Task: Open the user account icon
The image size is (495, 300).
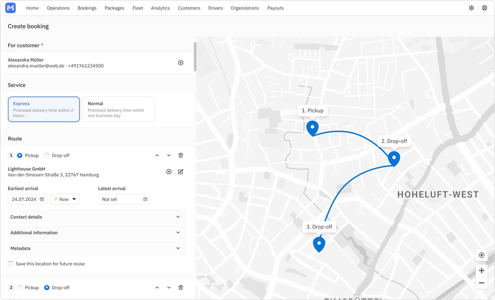Action: (x=484, y=8)
